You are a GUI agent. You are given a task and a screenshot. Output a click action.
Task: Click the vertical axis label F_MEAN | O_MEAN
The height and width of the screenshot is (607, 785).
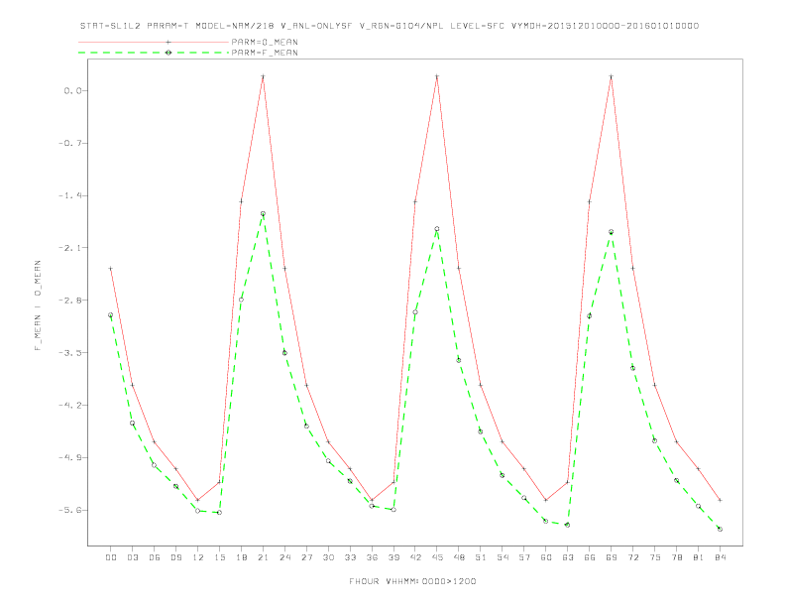38,305
